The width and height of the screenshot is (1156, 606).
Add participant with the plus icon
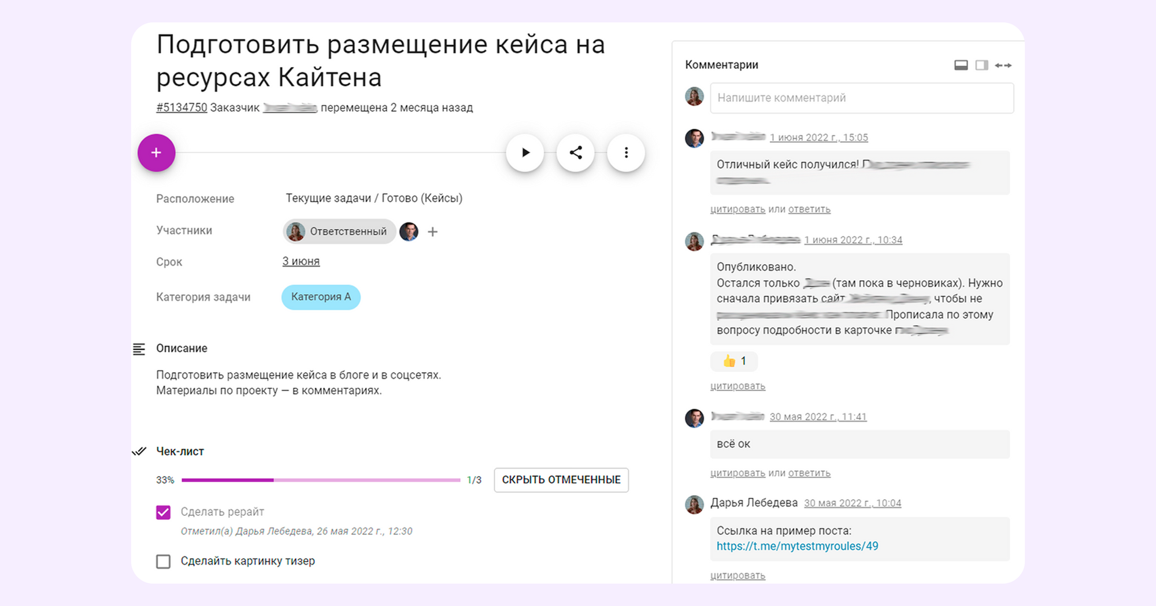click(432, 232)
